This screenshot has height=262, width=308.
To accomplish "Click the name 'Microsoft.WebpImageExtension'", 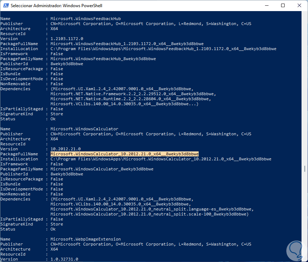I will point(86,239).
